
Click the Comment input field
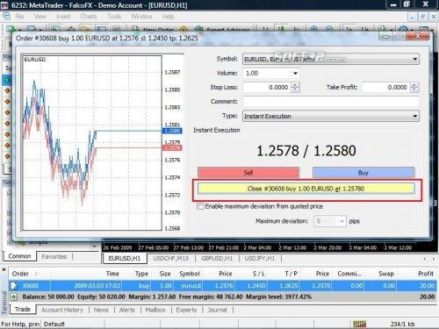click(331, 102)
